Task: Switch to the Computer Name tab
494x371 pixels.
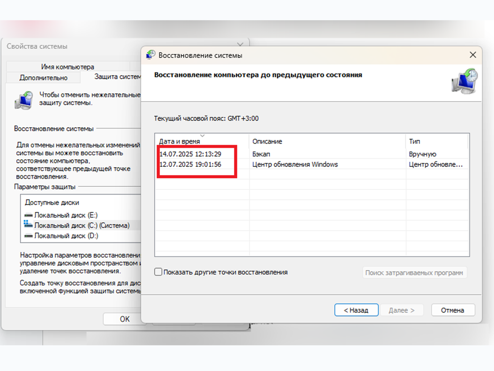Action: (67, 67)
